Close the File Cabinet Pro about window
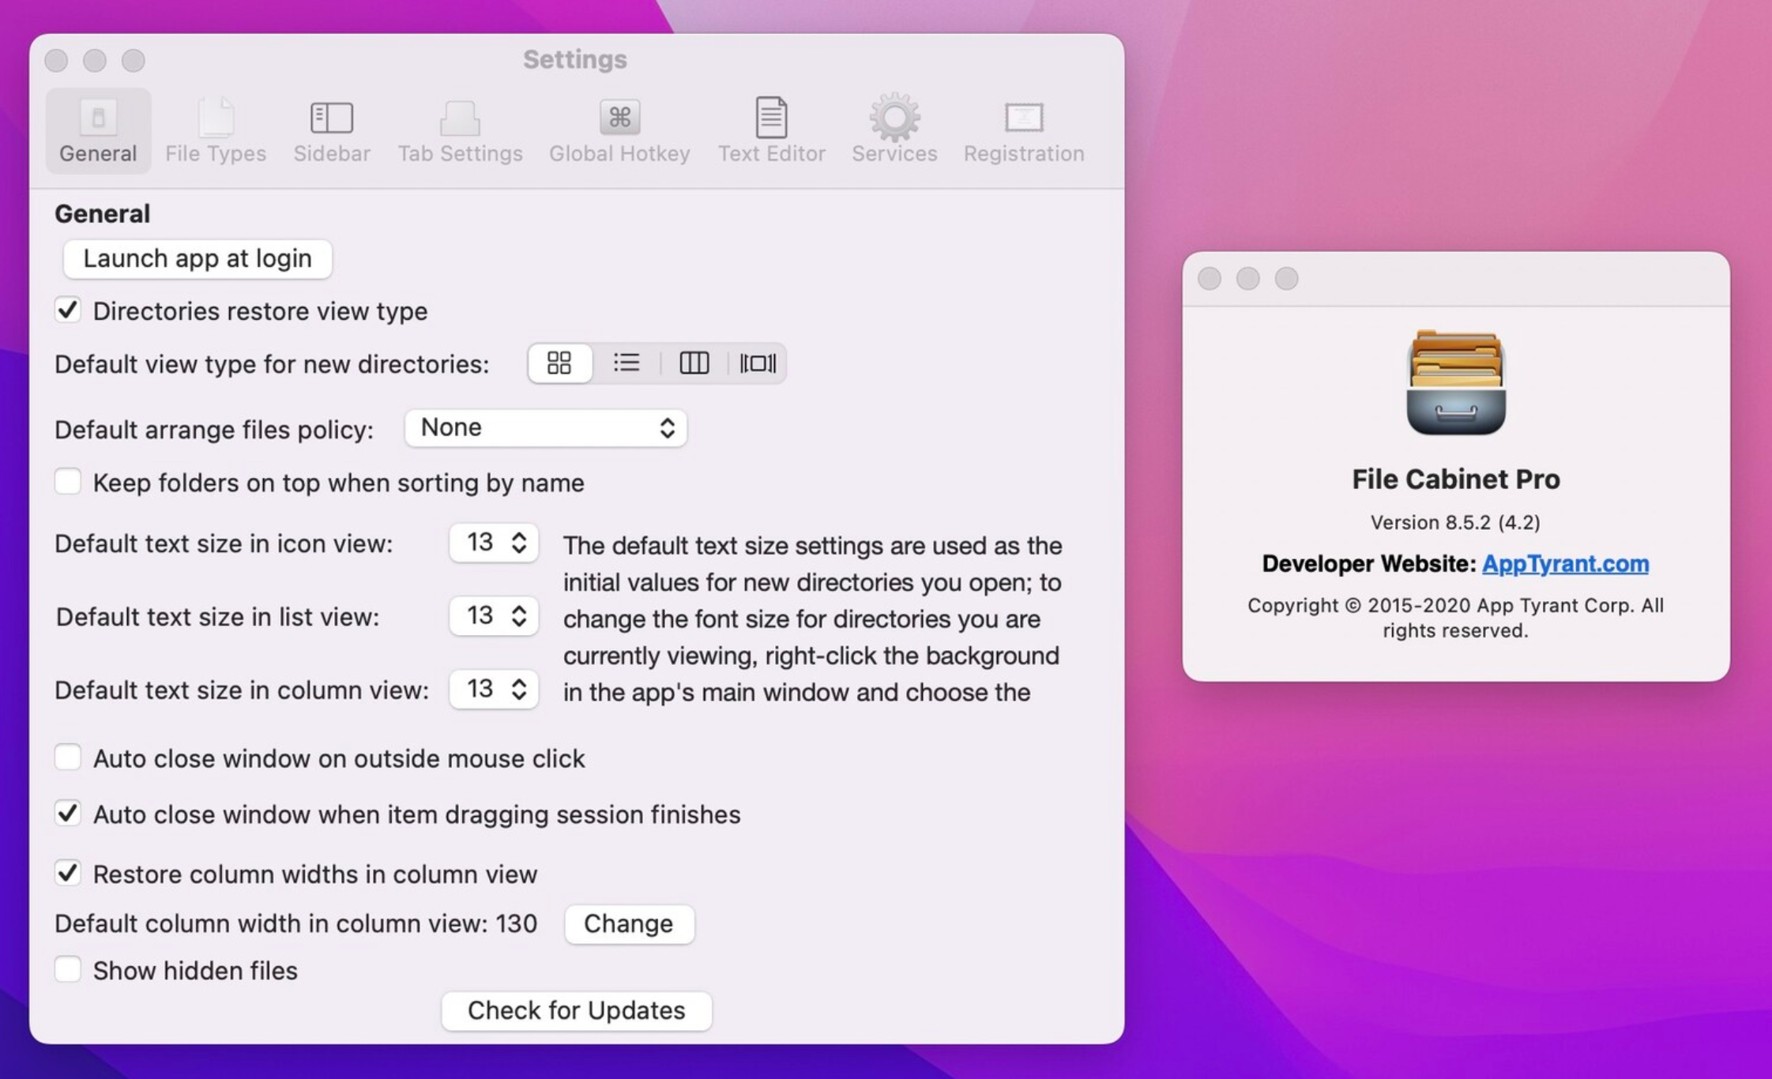Screen dimensions: 1772x1079 pos(1210,278)
